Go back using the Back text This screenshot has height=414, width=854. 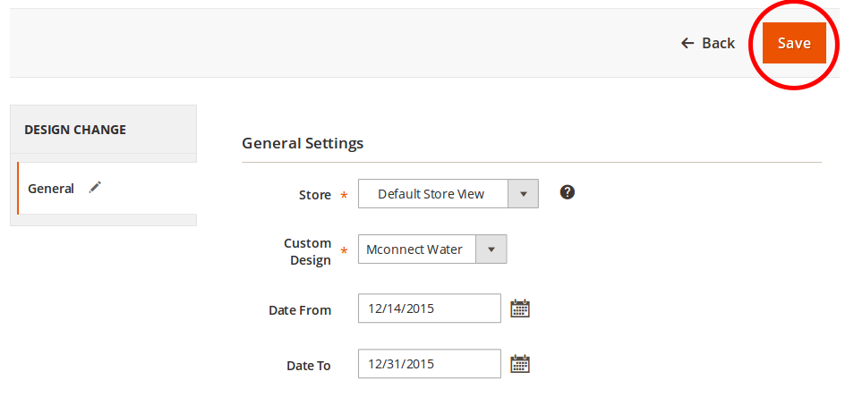pyautogui.click(x=718, y=43)
